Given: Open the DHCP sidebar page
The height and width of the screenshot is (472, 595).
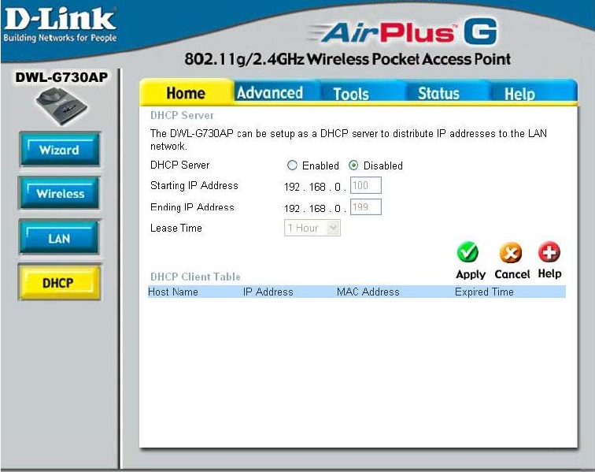Looking at the screenshot, I should (x=59, y=282).
